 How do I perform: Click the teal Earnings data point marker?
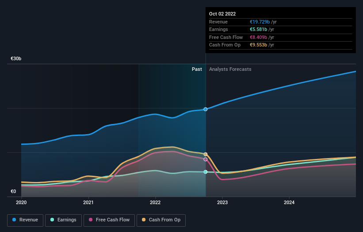click(205, 172)
